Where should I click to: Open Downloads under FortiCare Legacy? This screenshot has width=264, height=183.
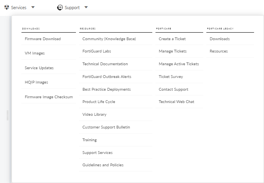(x=219, y=39)
